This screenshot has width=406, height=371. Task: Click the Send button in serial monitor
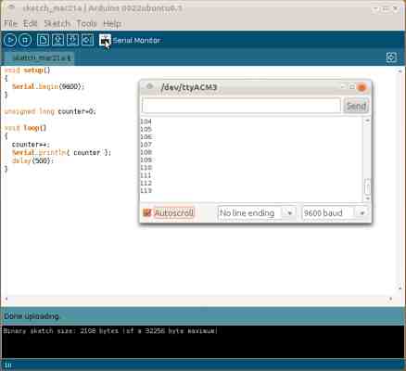356,106
